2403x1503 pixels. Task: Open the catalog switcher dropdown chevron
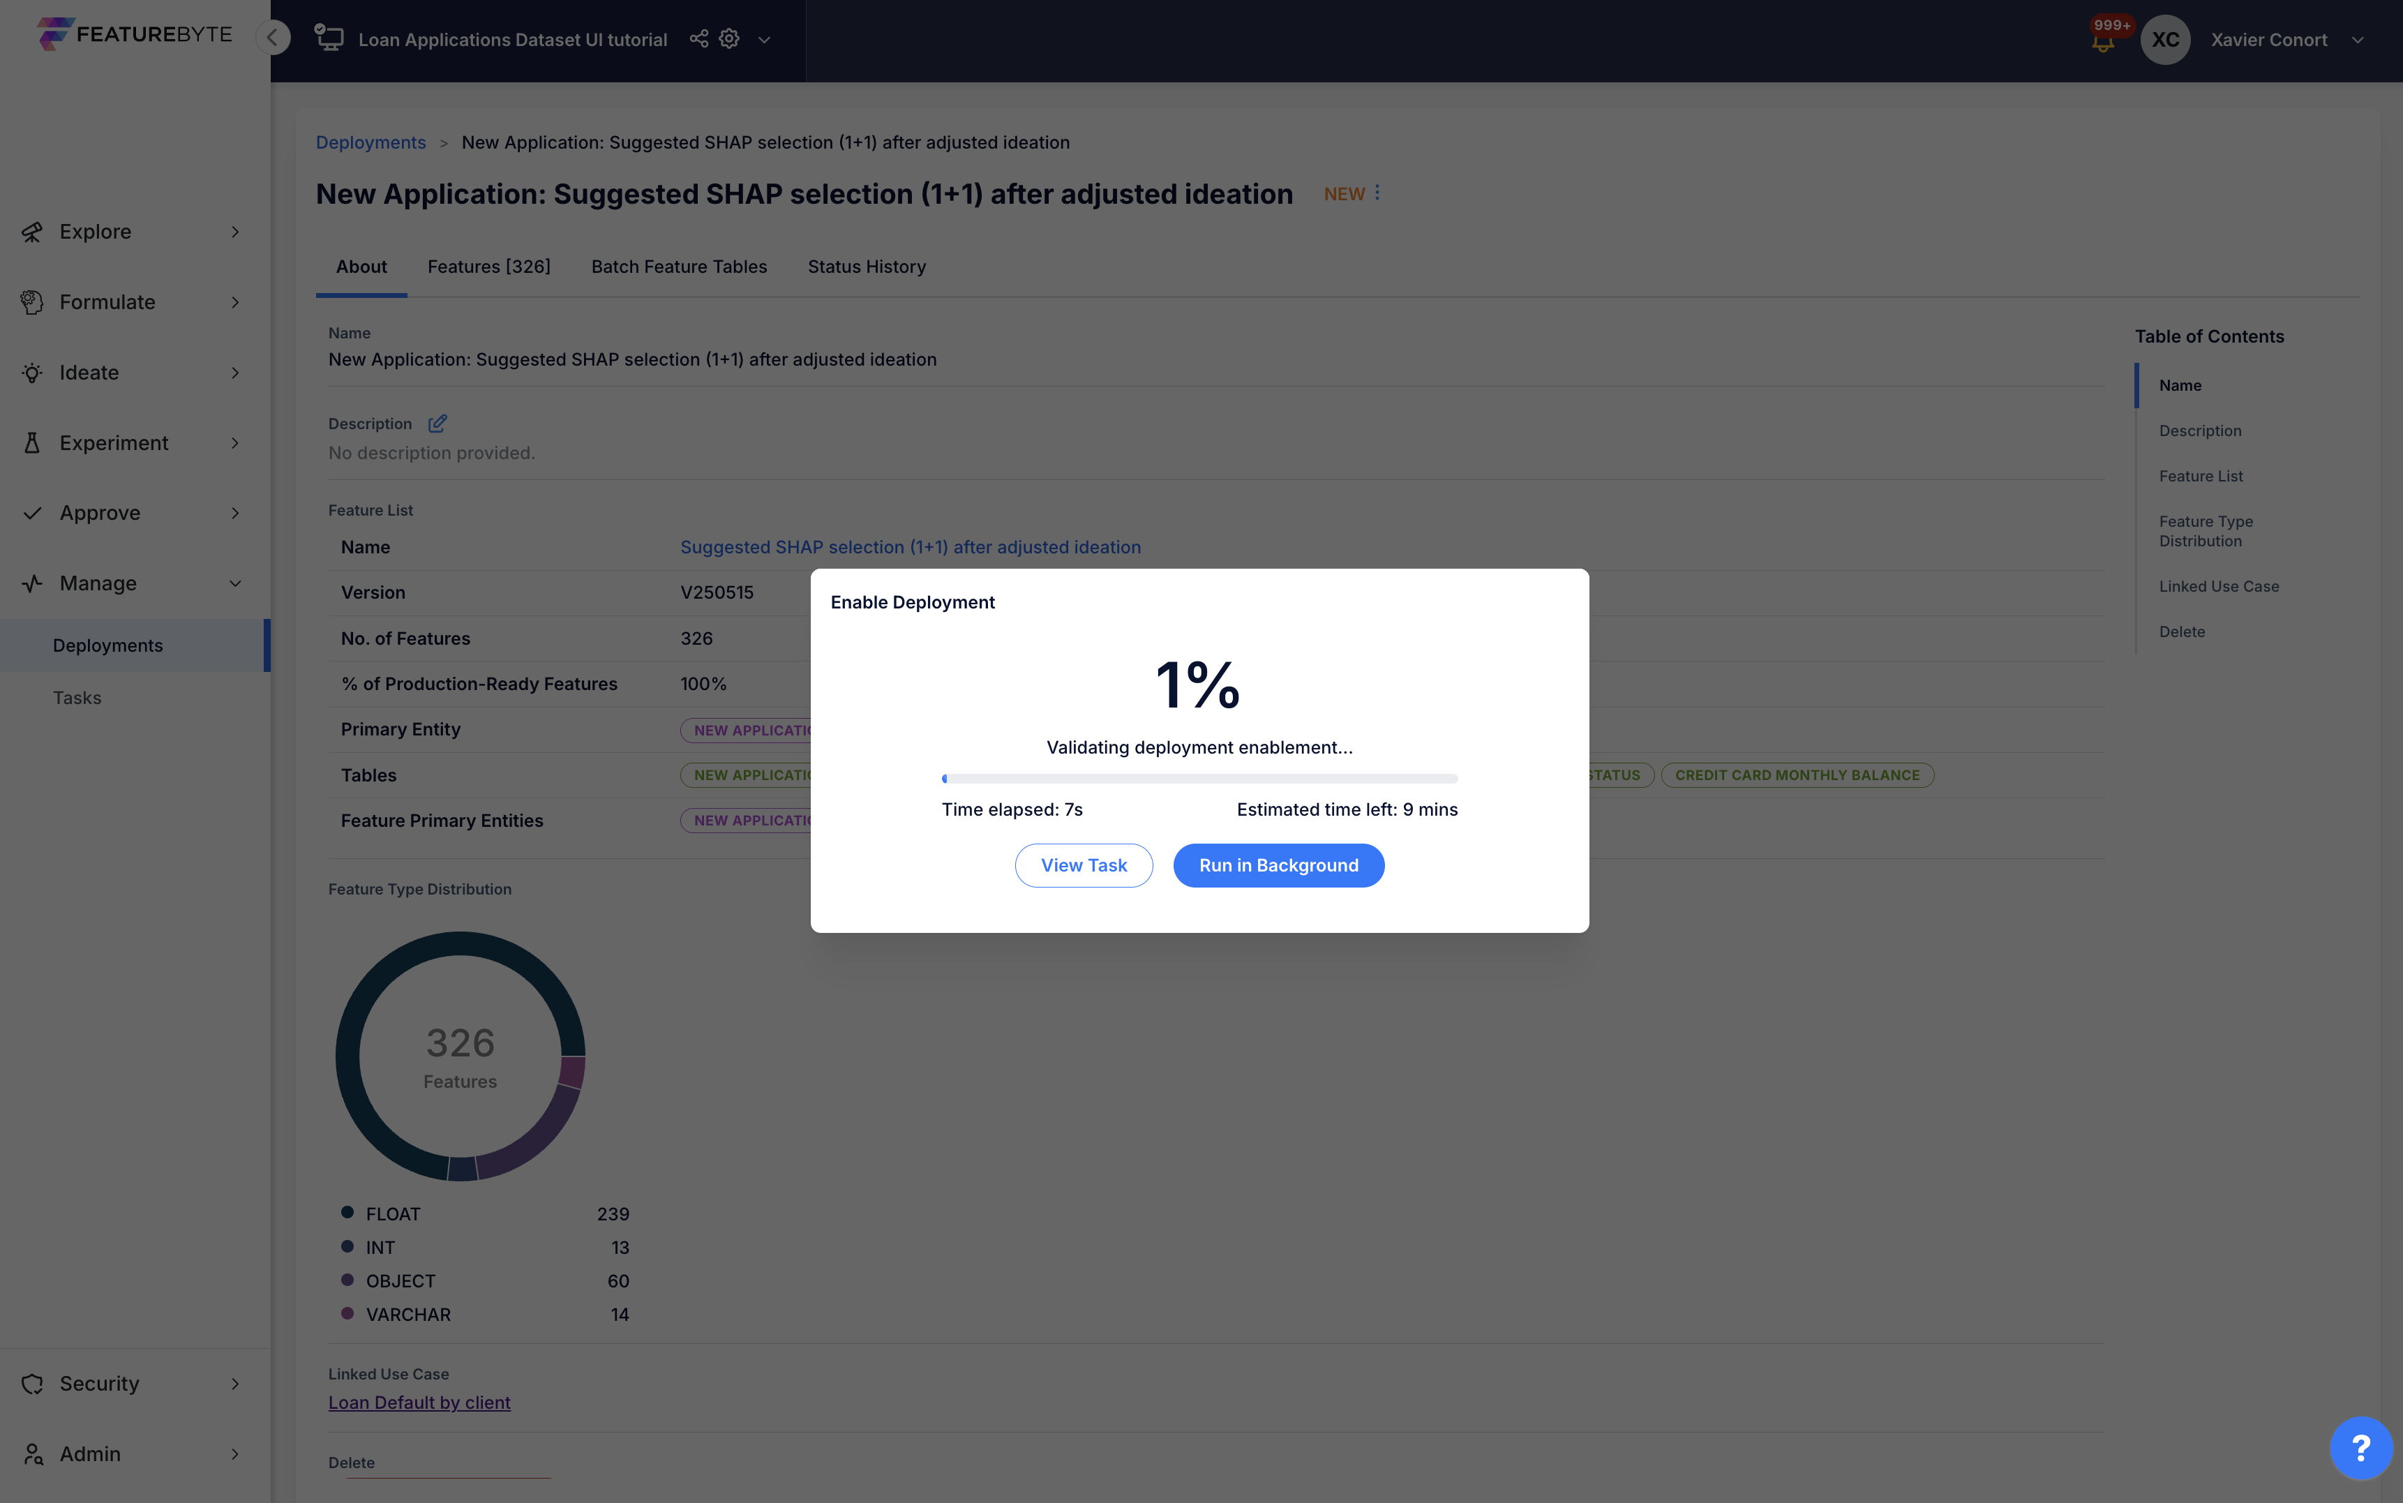(764, 40)
